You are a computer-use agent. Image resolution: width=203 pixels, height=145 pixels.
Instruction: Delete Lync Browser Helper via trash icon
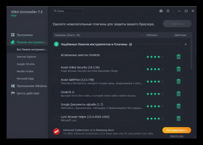coord(178,118)
